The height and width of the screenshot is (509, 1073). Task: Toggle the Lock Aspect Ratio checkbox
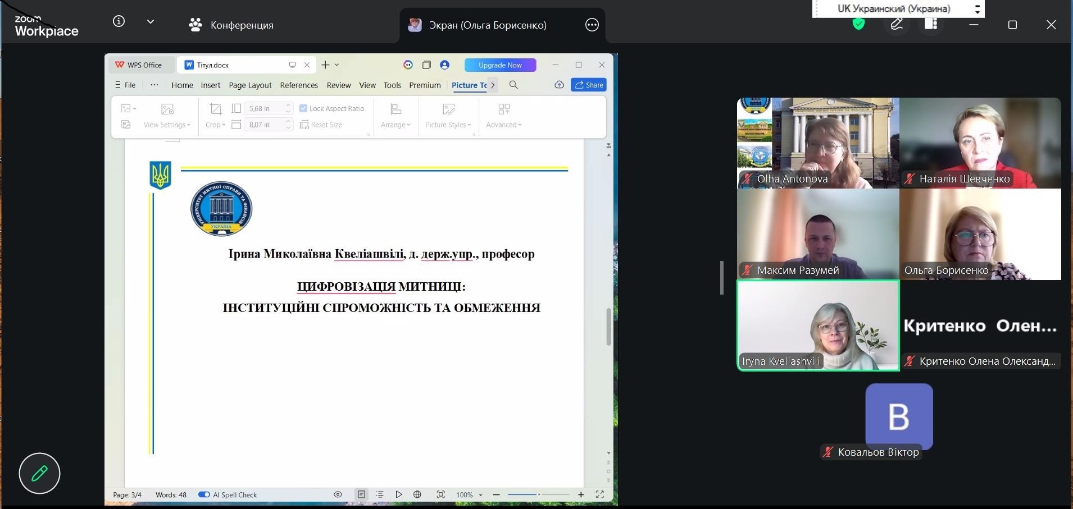(x=303, y=108)
